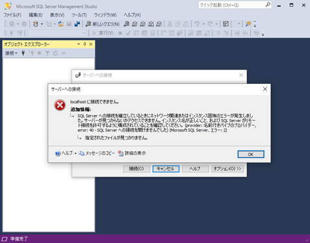Click 詳細の表示 in error dialog
This screenshot has width=310, height=243.
[132, 153]
